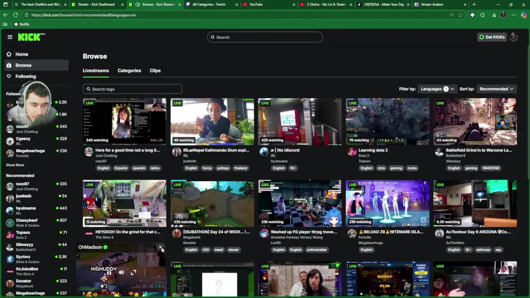The image size is (530, 298).
Task: Open razo97 thumbnail with 345 watching
Action: point(125,122)
